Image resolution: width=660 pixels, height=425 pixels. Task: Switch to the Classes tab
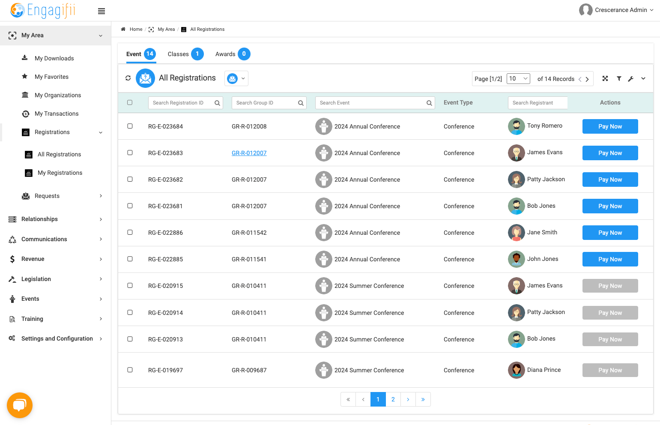coord(185,54)
